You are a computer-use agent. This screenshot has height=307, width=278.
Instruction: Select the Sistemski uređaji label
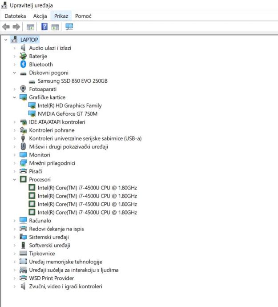point(49,237)
